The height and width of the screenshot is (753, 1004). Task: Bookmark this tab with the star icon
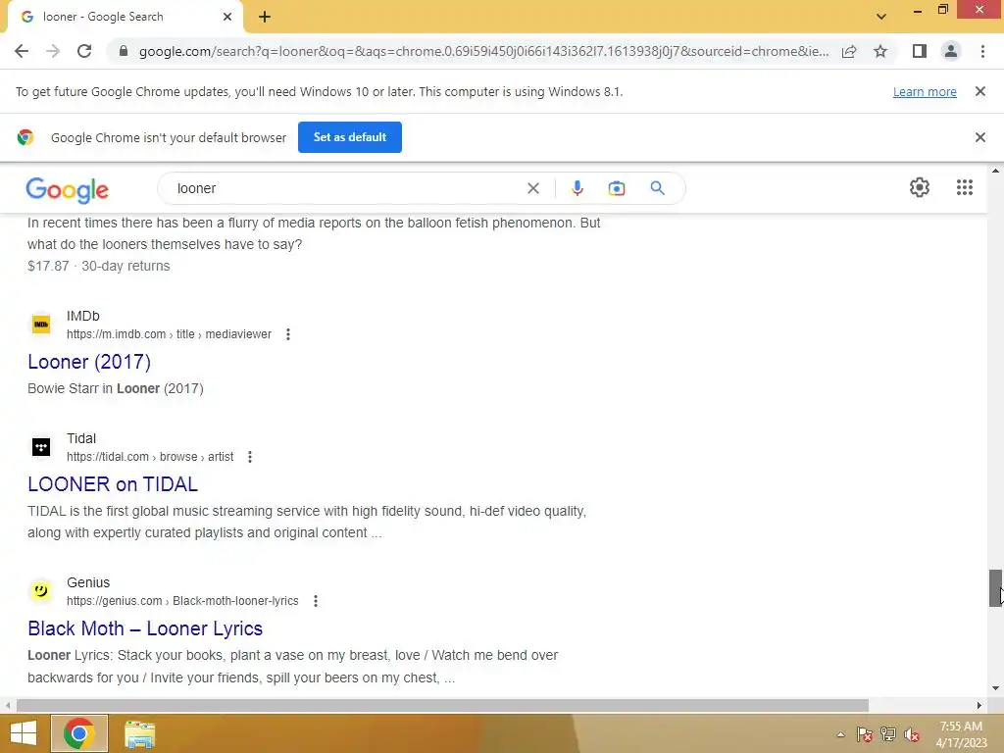coord(880,51)
